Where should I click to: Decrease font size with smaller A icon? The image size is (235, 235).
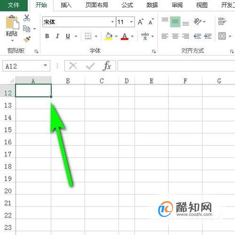[151, 22]
